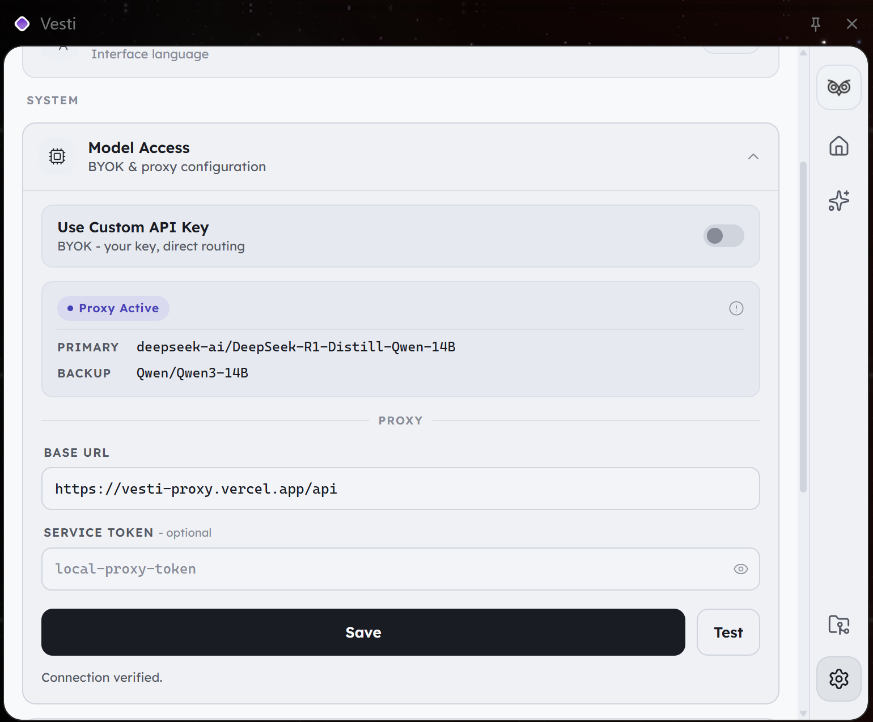Click the BASE URL label
Viewport: 873px width, 722px height.
pyautogui.click(x=77, y=453)
